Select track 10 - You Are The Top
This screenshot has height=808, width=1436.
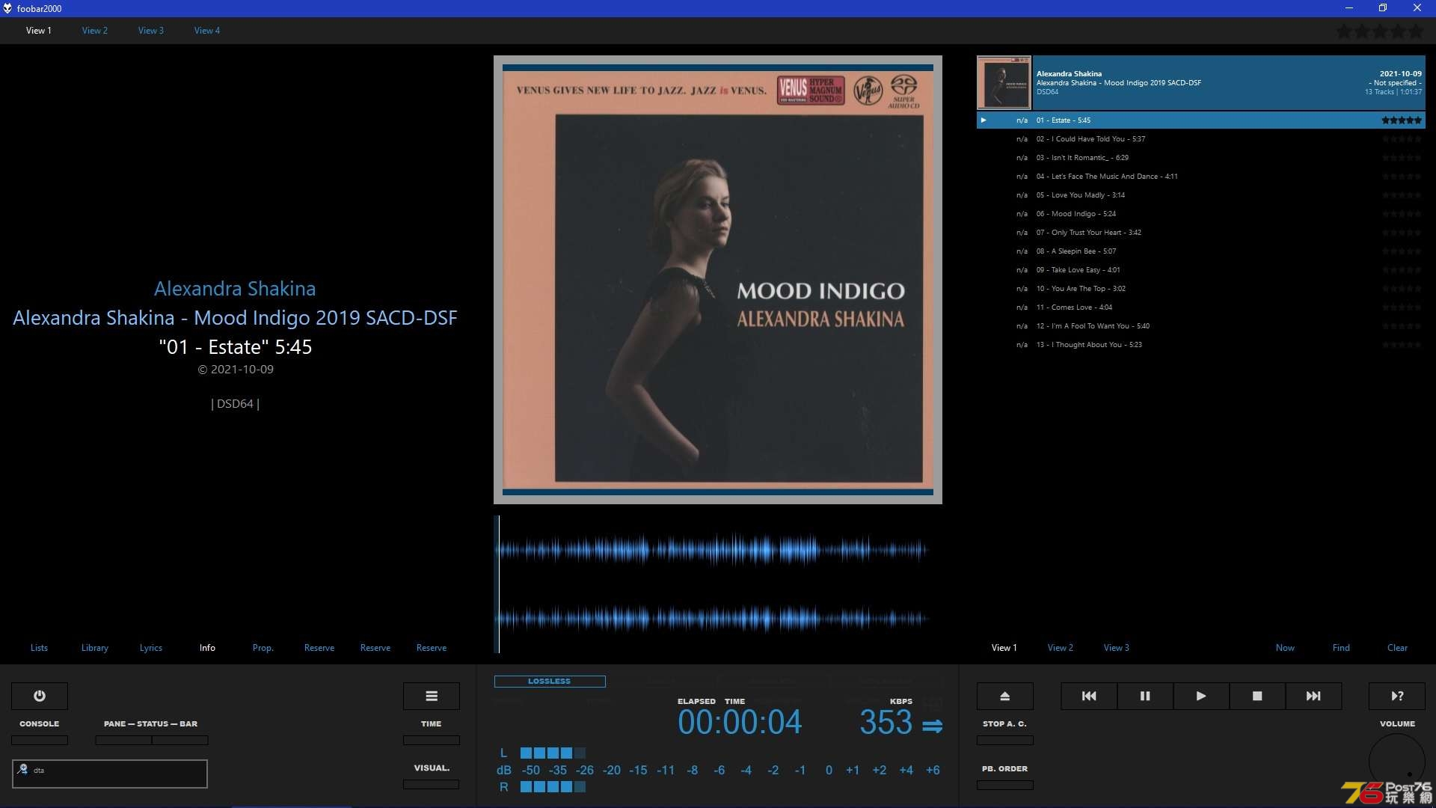click(x=1201, y=289)
